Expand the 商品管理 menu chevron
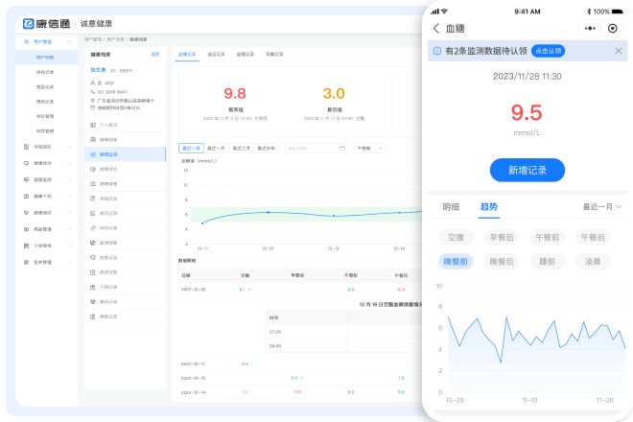 pyautogui.click(x=69, y=229)
